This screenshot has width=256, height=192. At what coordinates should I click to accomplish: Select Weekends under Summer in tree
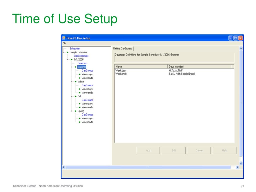(87, 78)
